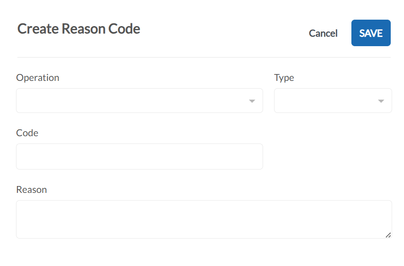Click the Code field label
Viewport: 404px width, 266px height.
coord(27,133)
